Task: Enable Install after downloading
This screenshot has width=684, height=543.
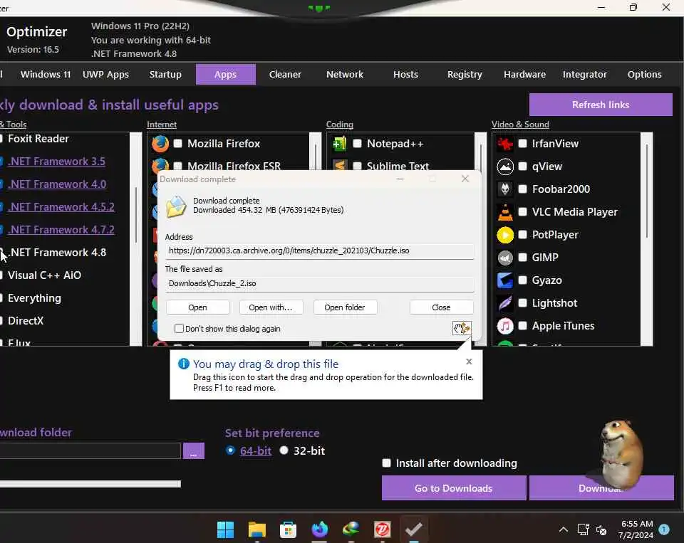Action: coord(386,463)
